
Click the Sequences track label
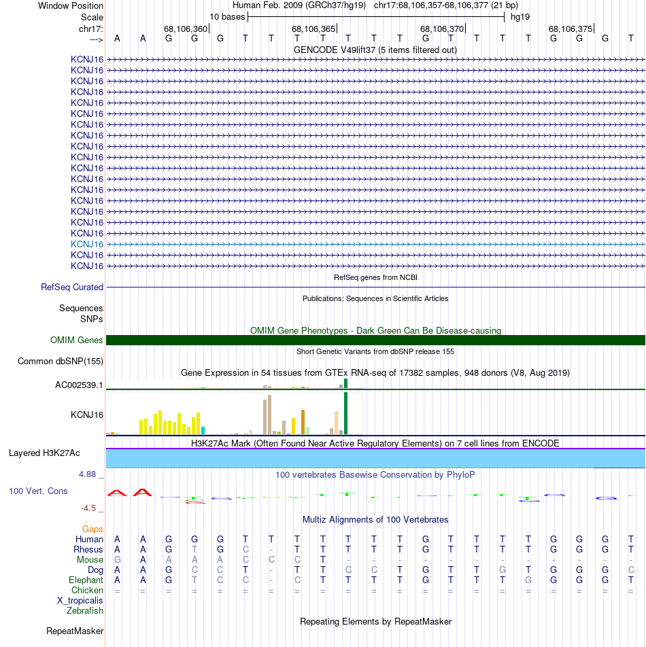click(81, 309)
